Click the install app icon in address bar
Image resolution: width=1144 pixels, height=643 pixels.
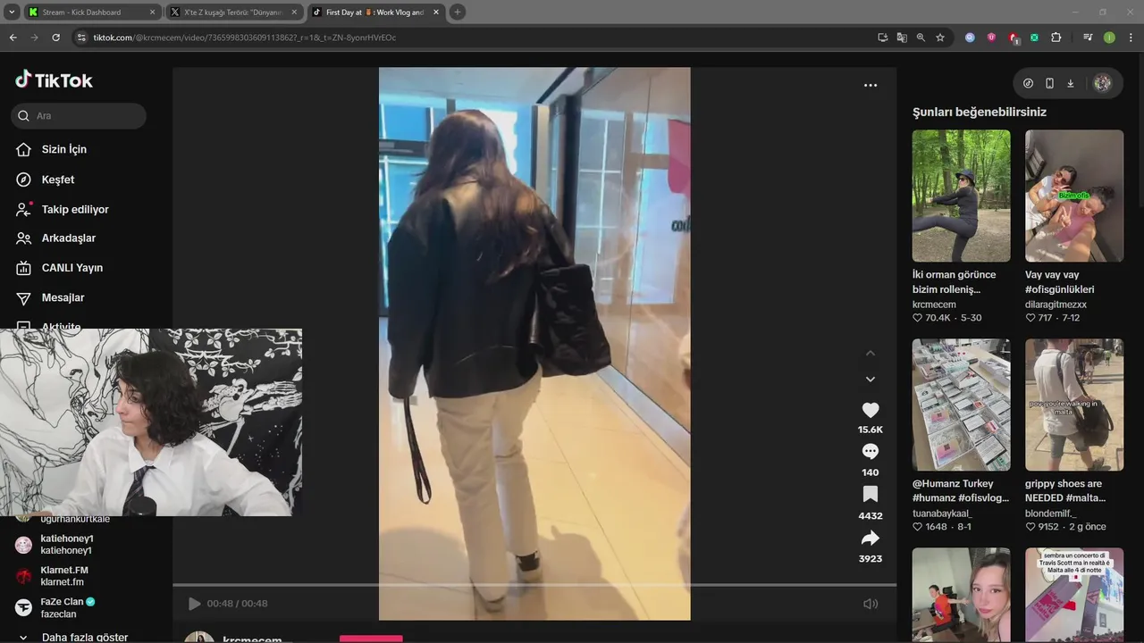pyautogui.click(x=883, y=38)
